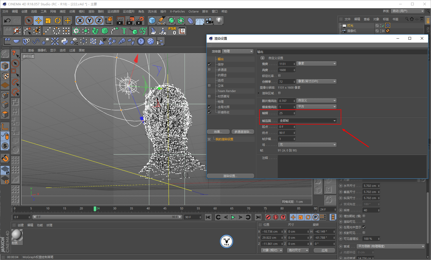
Task: Click the spline Pen tool icon
Action: pos(161,20)
